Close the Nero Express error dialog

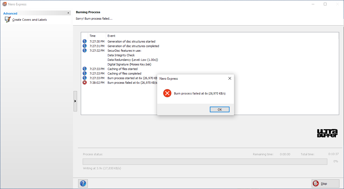pos(230,78)
